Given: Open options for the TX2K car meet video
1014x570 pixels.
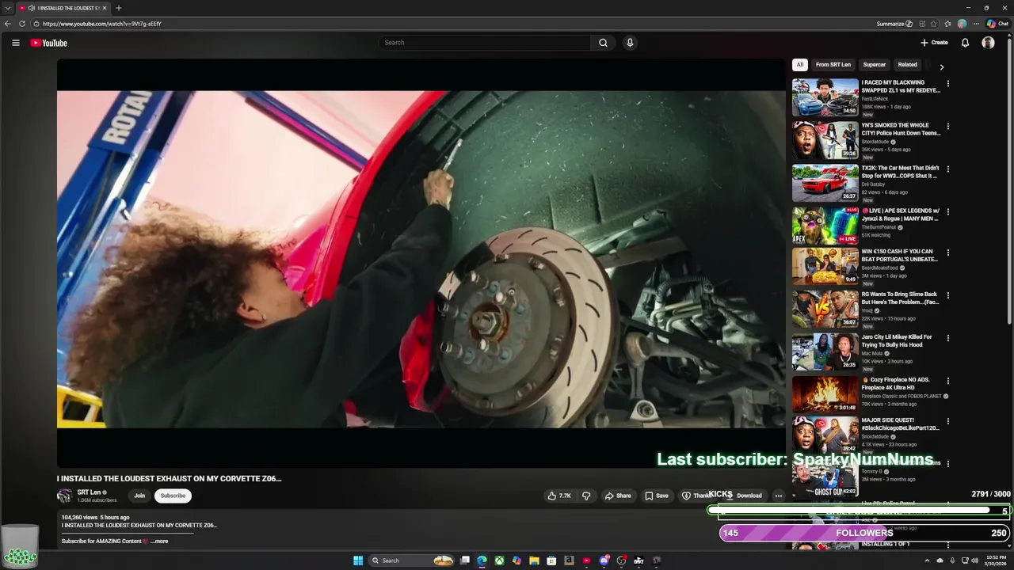Looking at the screenshot, I should (947, 169).
